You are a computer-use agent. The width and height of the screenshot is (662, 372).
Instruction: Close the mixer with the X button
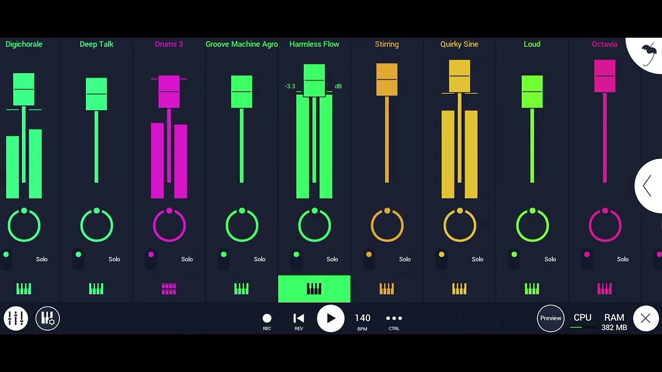pyautogui.click(x=645, y=319)
